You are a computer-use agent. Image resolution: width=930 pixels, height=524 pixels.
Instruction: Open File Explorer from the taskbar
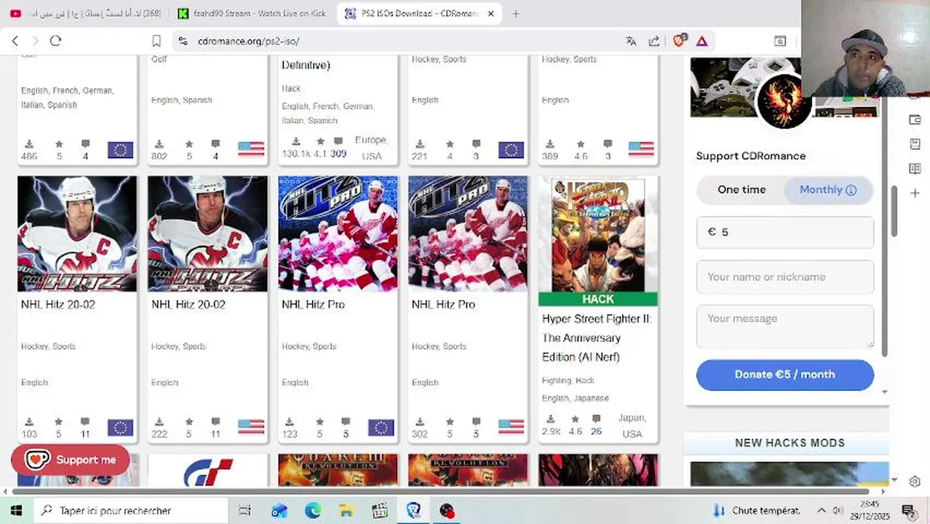click(x=346, y=511)
